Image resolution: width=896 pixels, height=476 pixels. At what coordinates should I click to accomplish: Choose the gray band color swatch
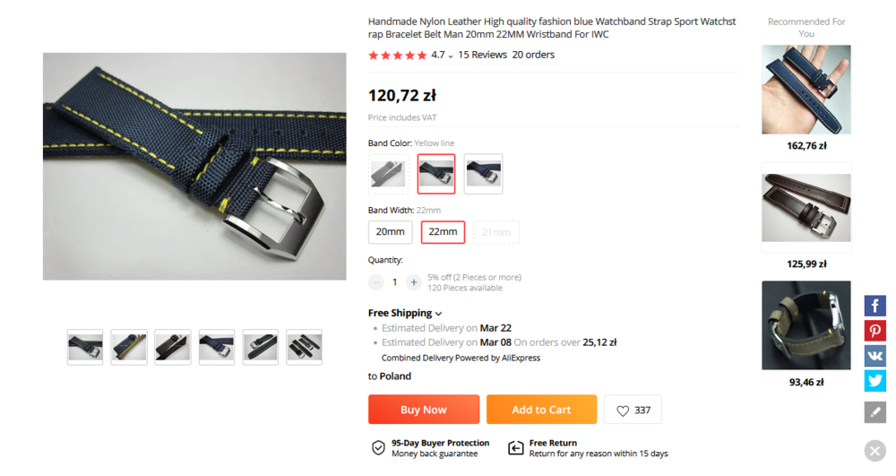tap(388, 174)
